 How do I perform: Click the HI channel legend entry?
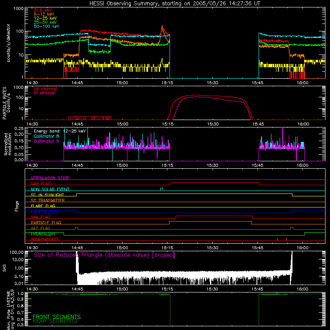[45, 93]
